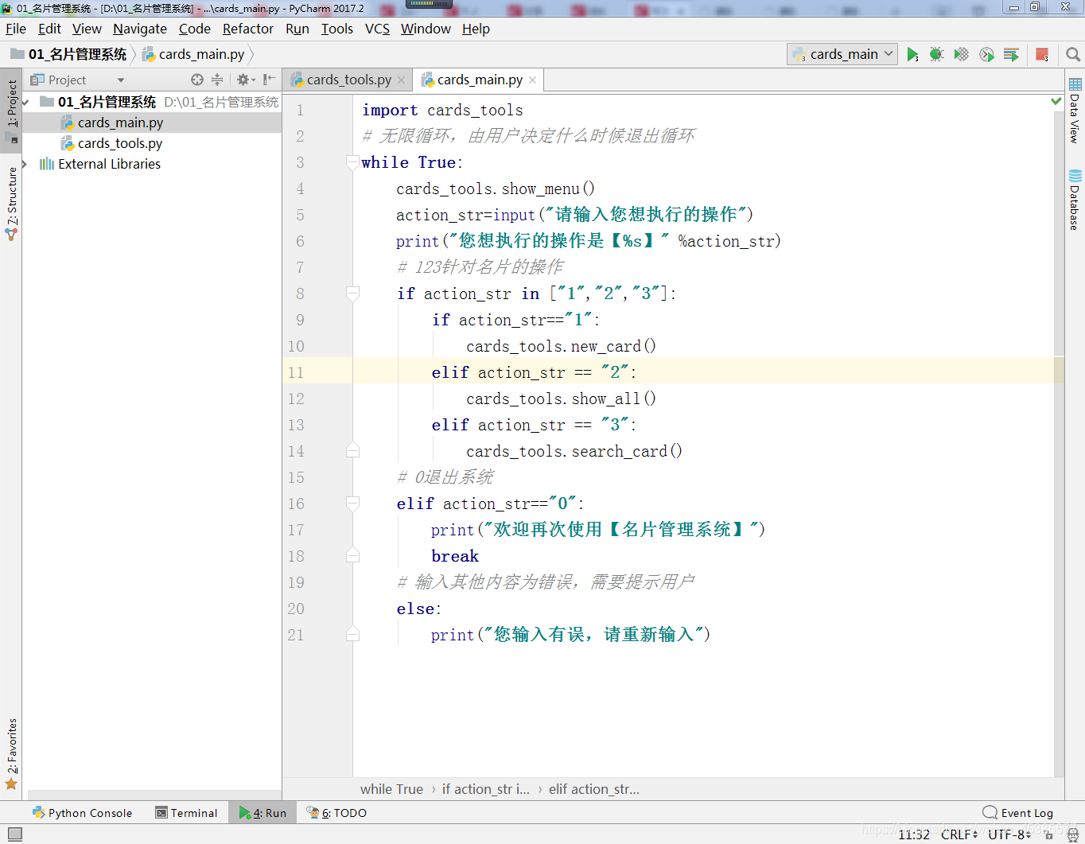This screenshot has width=1085, height=844.
Task: Open the Navigate menu
Action: (x=140, y=29)
